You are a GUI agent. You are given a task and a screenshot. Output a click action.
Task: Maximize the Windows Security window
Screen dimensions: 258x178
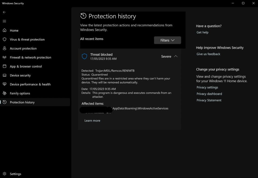243,3
